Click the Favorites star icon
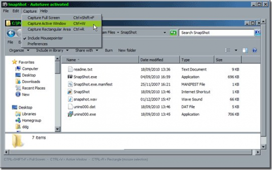The width and height of the screenshot is (272, 170). point(15,62)
